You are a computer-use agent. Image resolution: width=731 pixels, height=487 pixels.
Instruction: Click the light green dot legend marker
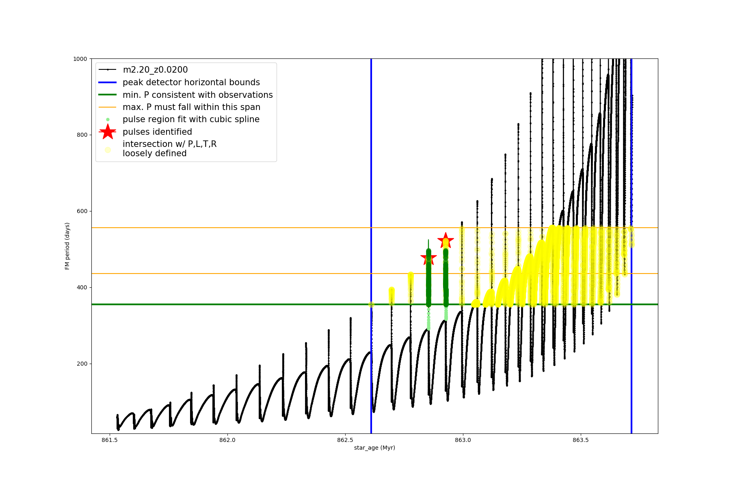click(x=108, y=119)
